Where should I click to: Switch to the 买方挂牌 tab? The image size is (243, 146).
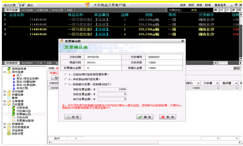tap(27, 10)
